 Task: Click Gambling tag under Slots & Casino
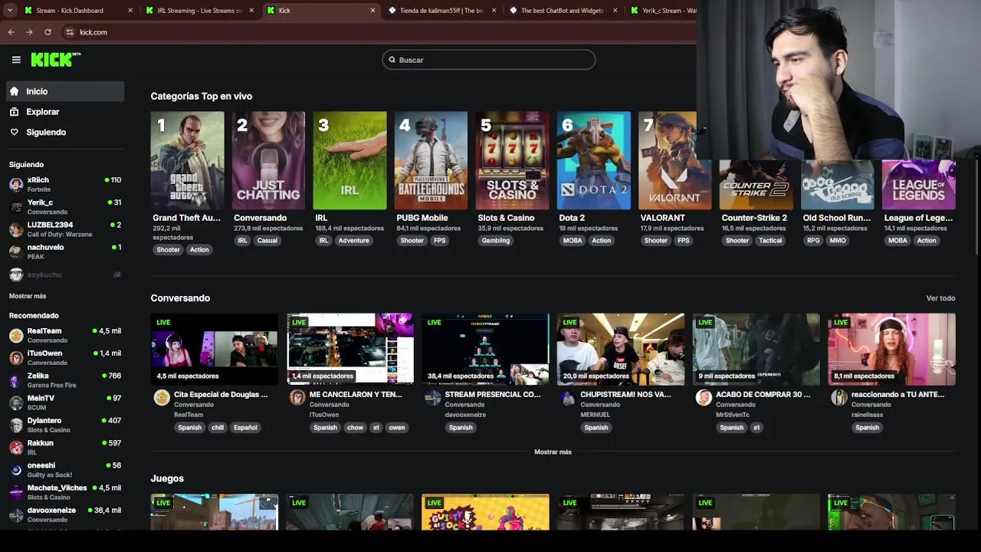point(496,241)
